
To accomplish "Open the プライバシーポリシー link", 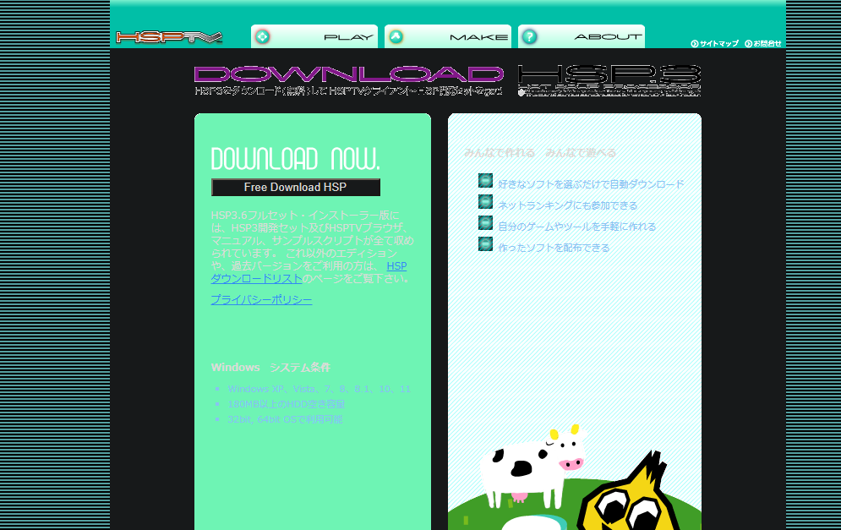I will tap(261, 300).
